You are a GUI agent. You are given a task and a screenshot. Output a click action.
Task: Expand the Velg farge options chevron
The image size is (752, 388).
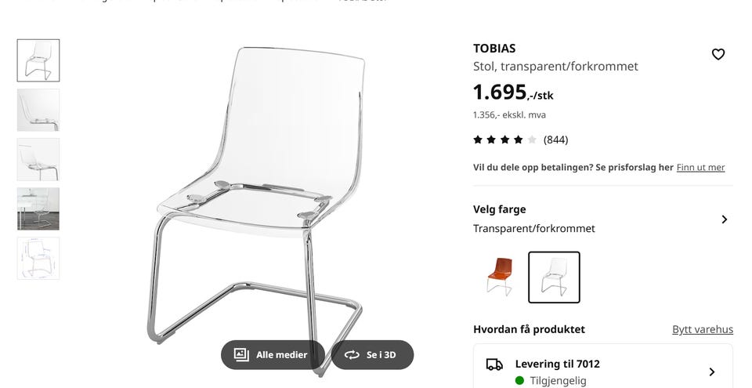[724, 219]
